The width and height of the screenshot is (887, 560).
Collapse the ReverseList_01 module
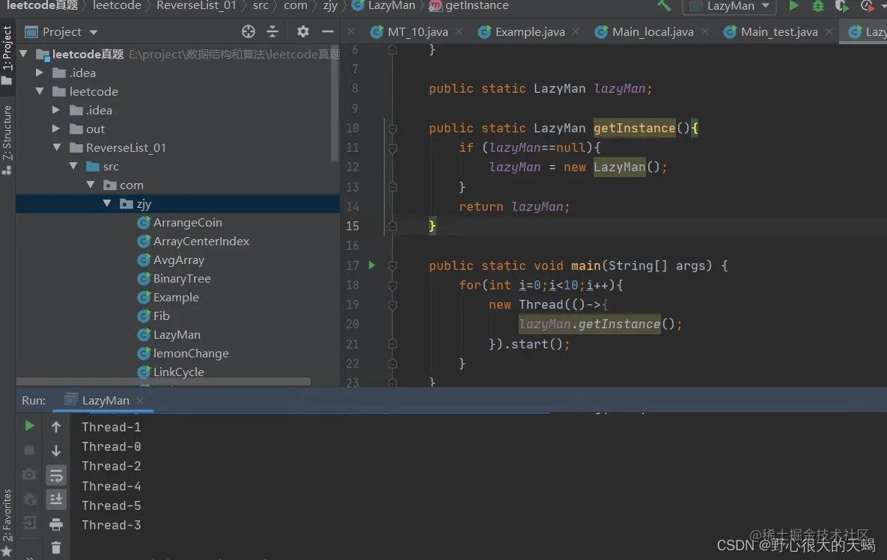pyautogui.click(x=57, y=147)
